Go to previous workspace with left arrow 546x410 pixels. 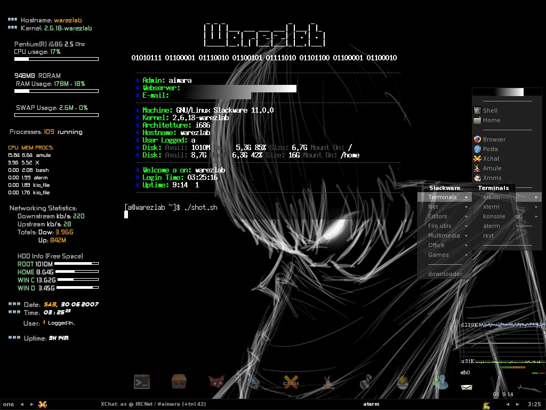tap(22, 405)
